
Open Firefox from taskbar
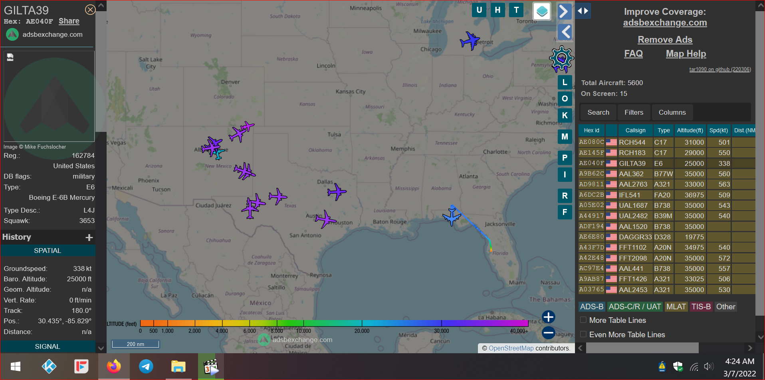point(114,366)
